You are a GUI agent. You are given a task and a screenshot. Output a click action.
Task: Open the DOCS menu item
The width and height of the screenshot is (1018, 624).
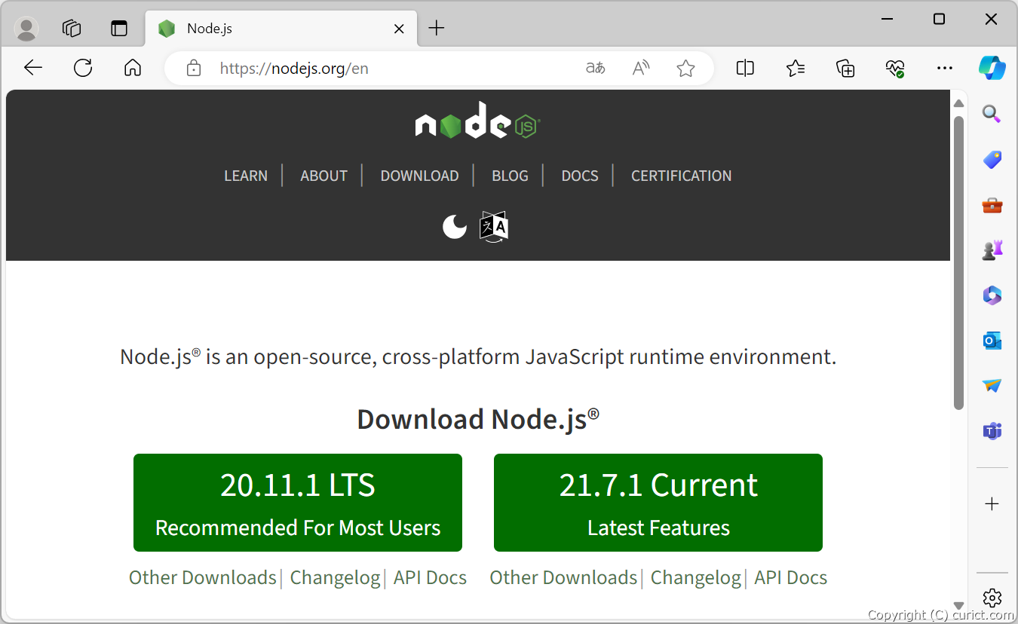(579, 176)
